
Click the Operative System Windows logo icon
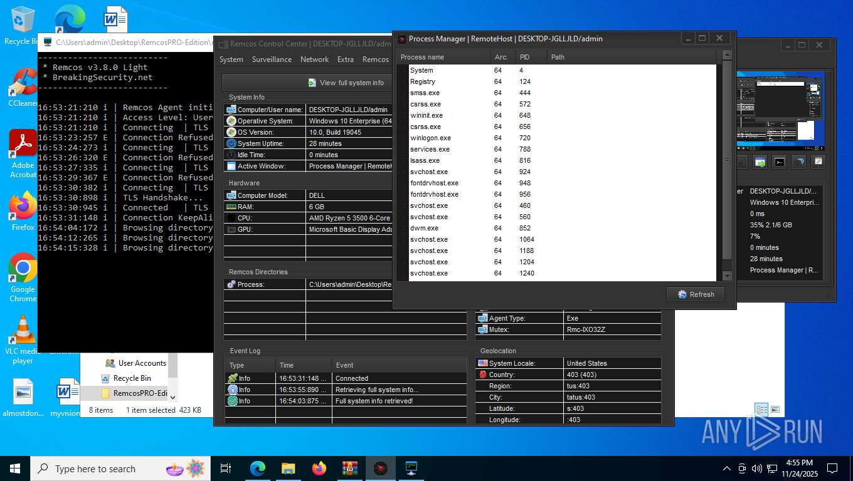[231, 121]
